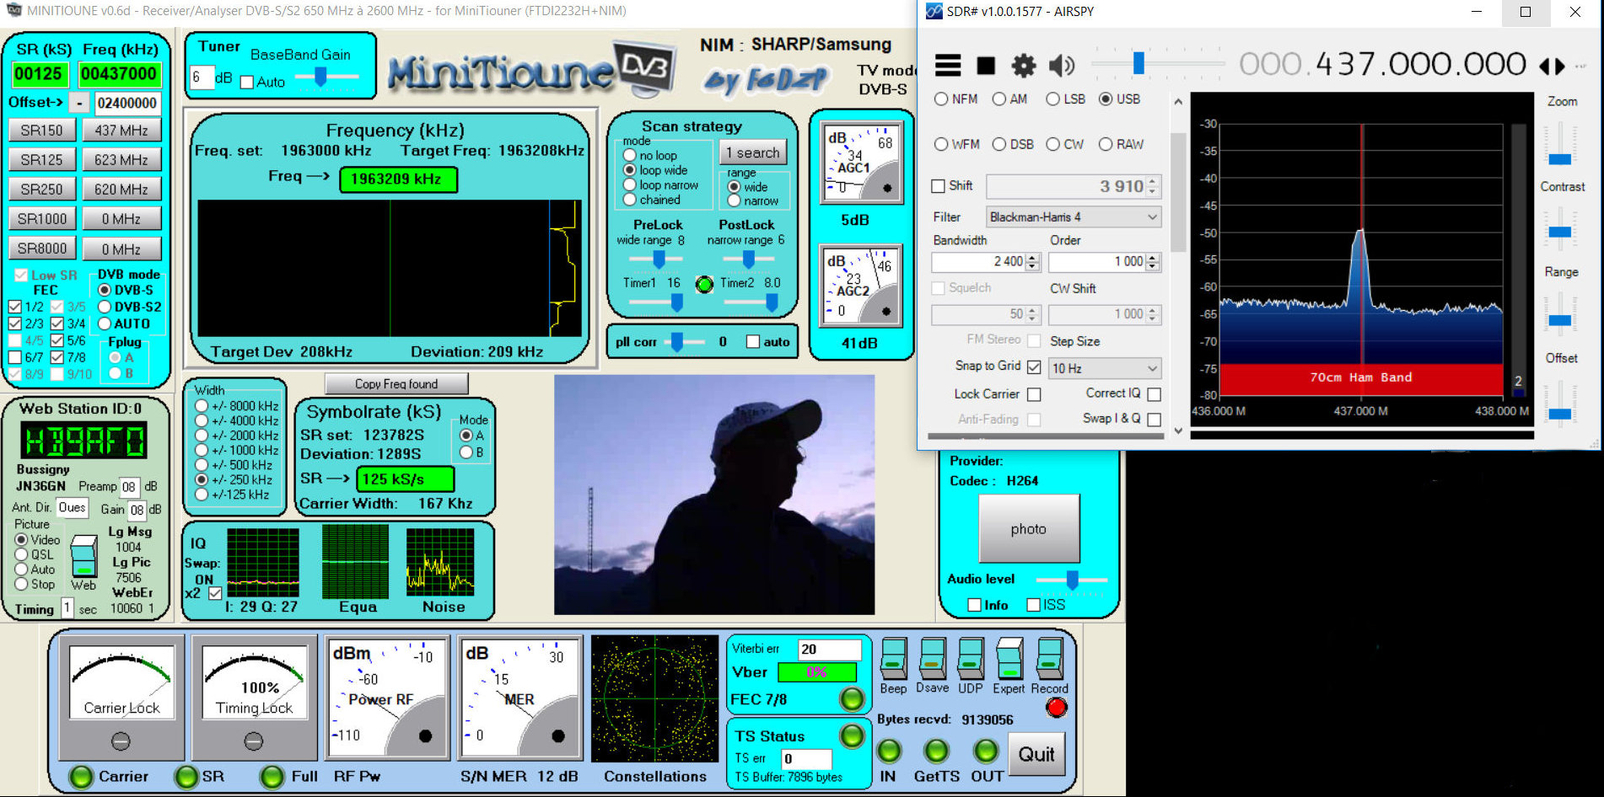This screenshot has width=1604, height=797.
Task: Adjust the BaseBand Gain slider
Action: pos(320,78)
